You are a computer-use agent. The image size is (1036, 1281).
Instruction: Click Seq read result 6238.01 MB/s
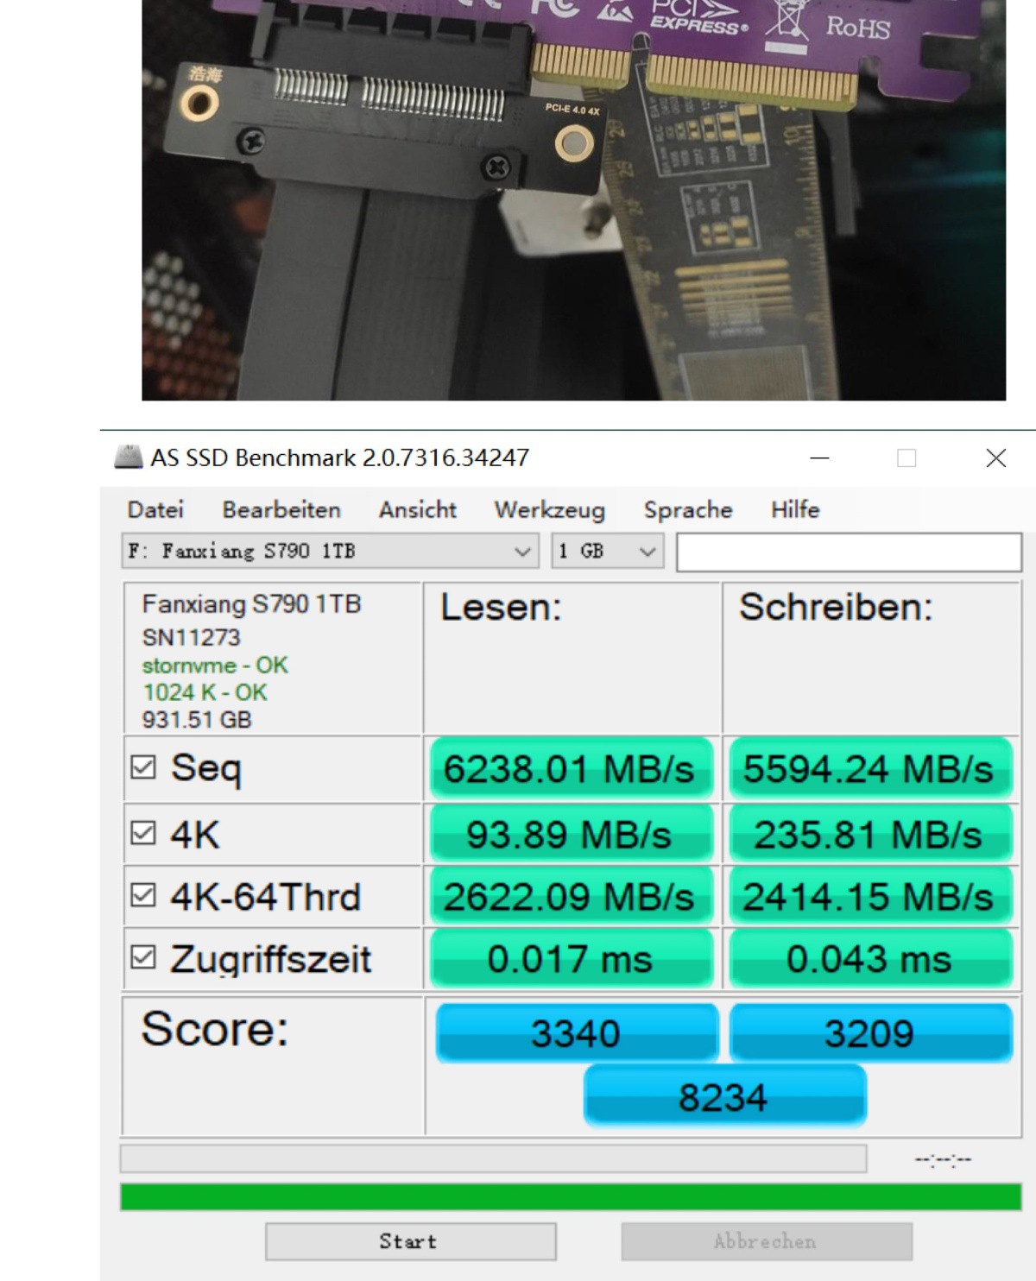tap(571, 768)
